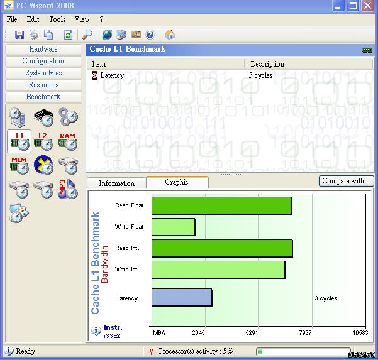Click the globe web update toolbar icon
This screenshot has width=378, height=360.
[x=107, y=35]
